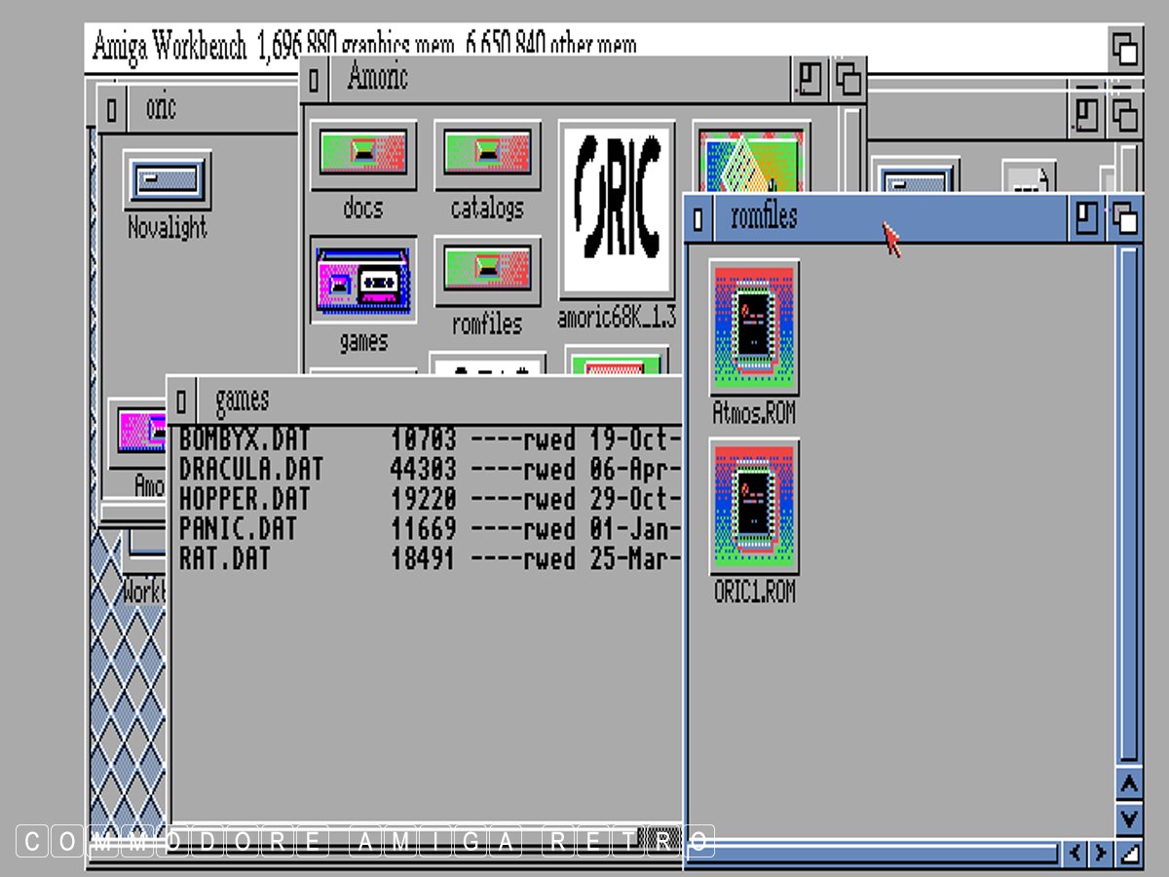1169x877 pixels.
Task: Click the Amoric window depth gadget
Action: click(848, 79)
